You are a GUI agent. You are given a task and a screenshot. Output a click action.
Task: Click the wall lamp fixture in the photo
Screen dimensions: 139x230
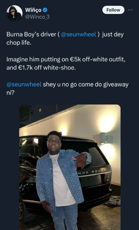click(103, 138)
